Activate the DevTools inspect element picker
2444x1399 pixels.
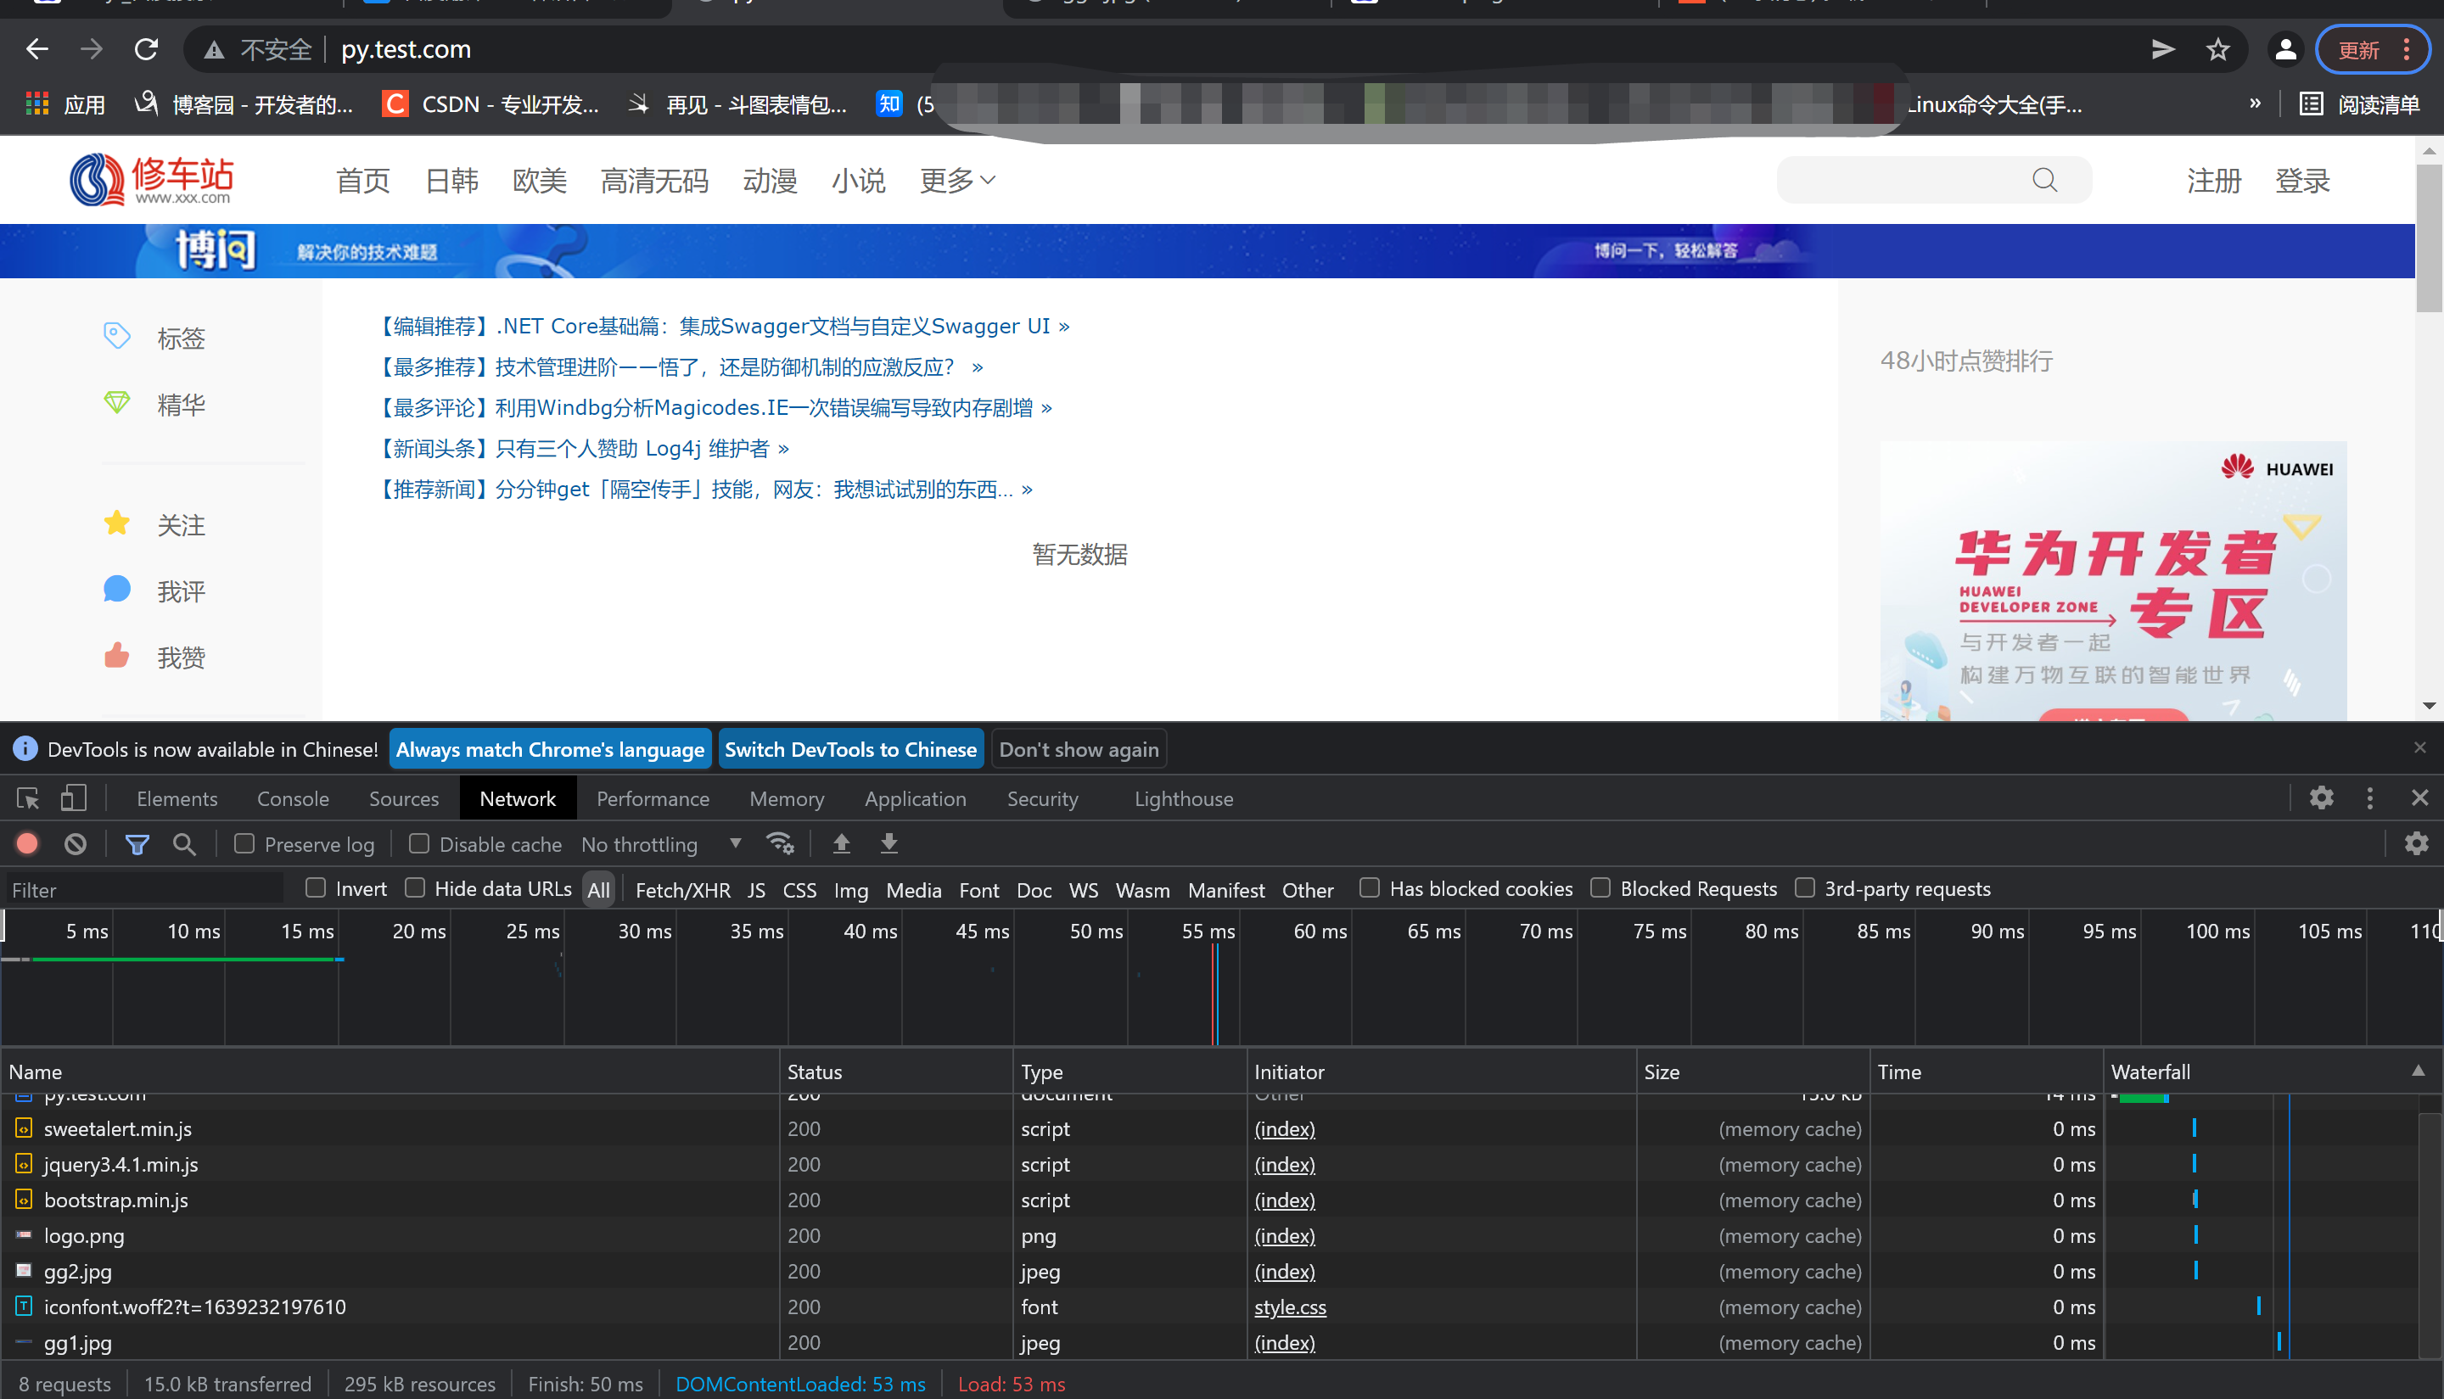pos(28,798)
